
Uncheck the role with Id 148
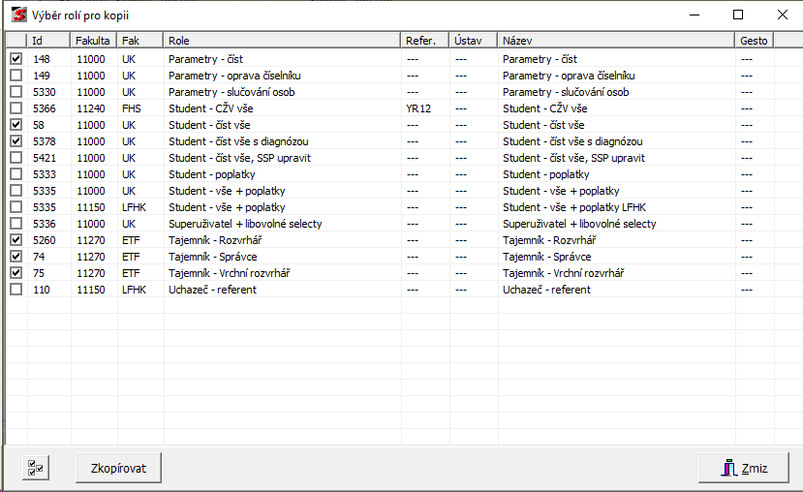[15, 59]
